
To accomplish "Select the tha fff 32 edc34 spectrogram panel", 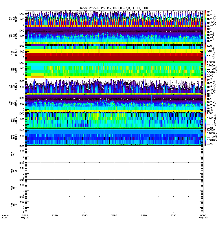I will coord(114,19).
